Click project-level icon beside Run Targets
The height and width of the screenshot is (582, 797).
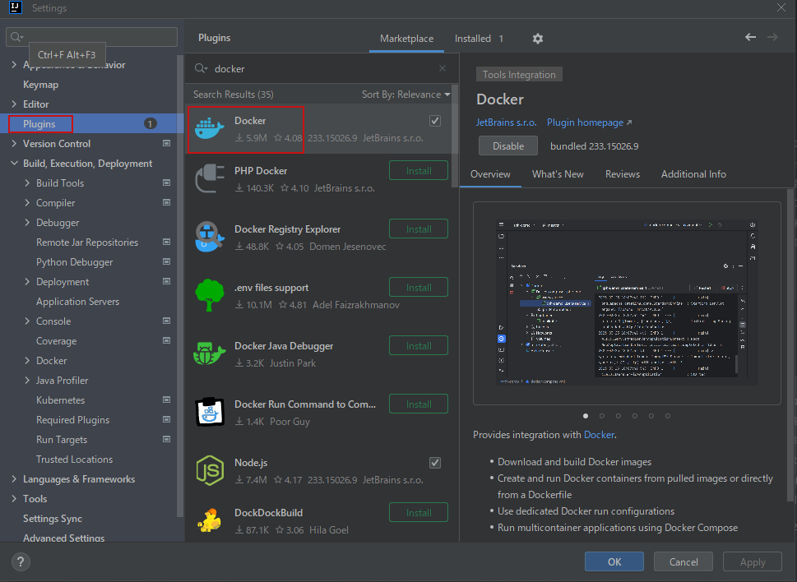coord(166,439)
